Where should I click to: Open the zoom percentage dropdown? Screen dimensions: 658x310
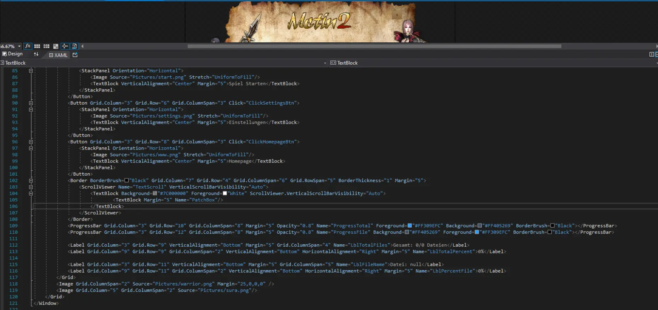(x=19, y=46)
